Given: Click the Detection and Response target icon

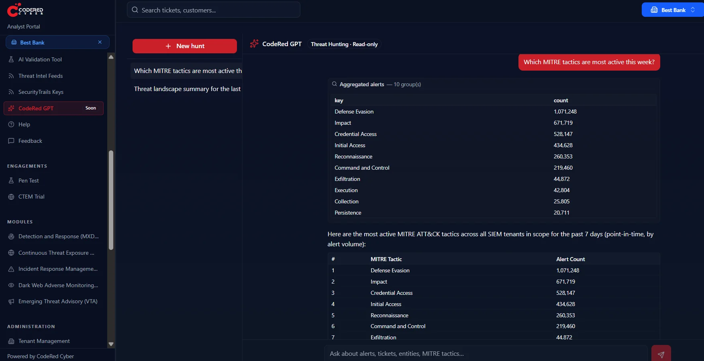Looking at the screenshot, I should coord(11,237).
